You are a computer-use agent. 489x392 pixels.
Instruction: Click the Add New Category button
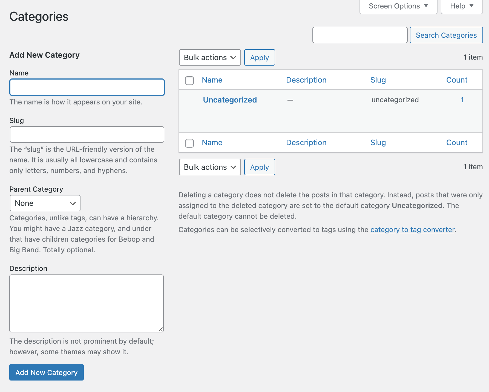click(x=47, y=372)
